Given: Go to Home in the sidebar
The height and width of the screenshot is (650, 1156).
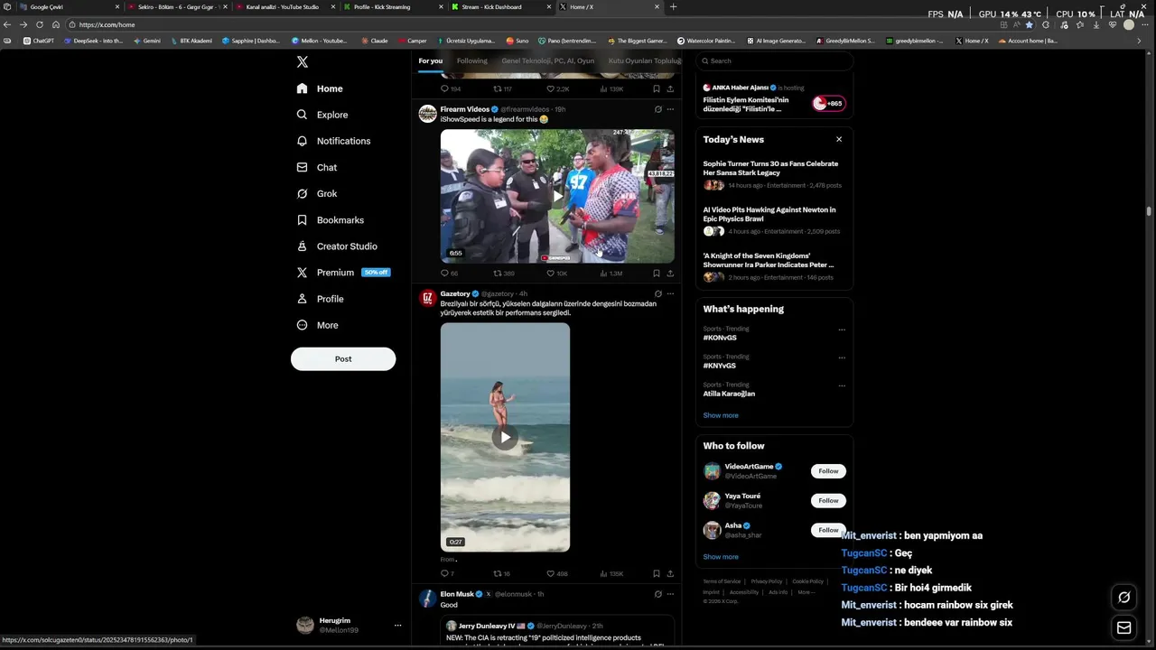Looking at the screenshot, I should click(x=320, y=88).
